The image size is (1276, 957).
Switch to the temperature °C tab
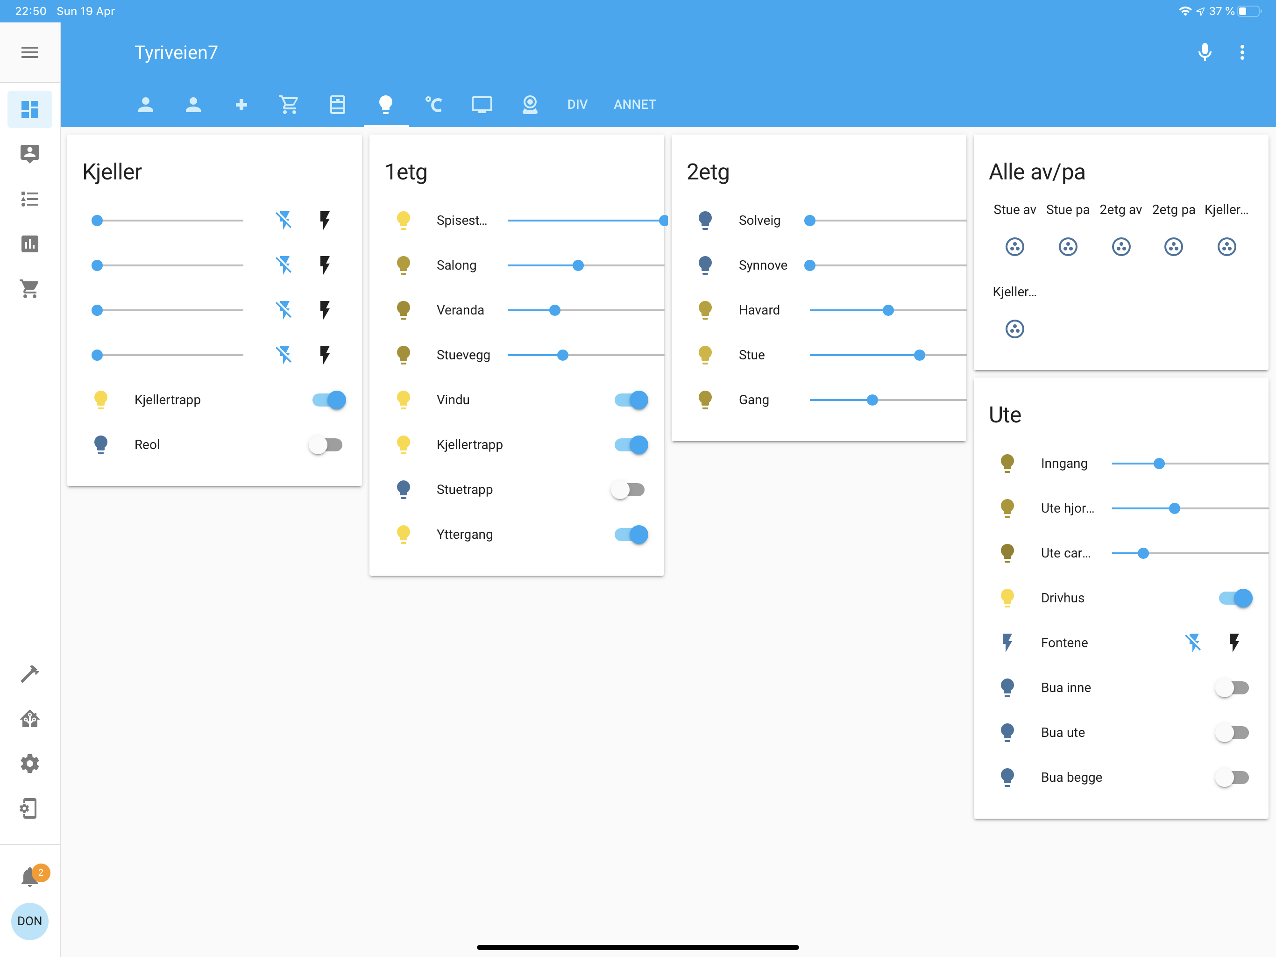(x=433, y=105)
